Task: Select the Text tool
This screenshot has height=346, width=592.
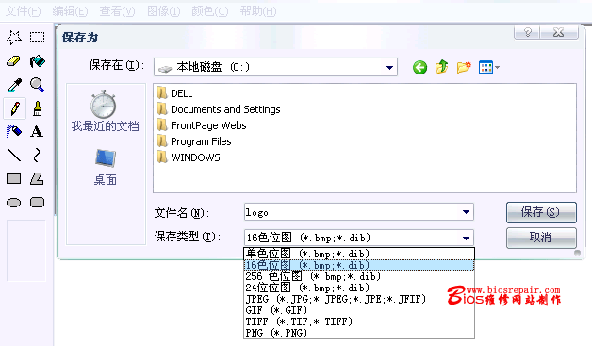Action: point(37,131)
